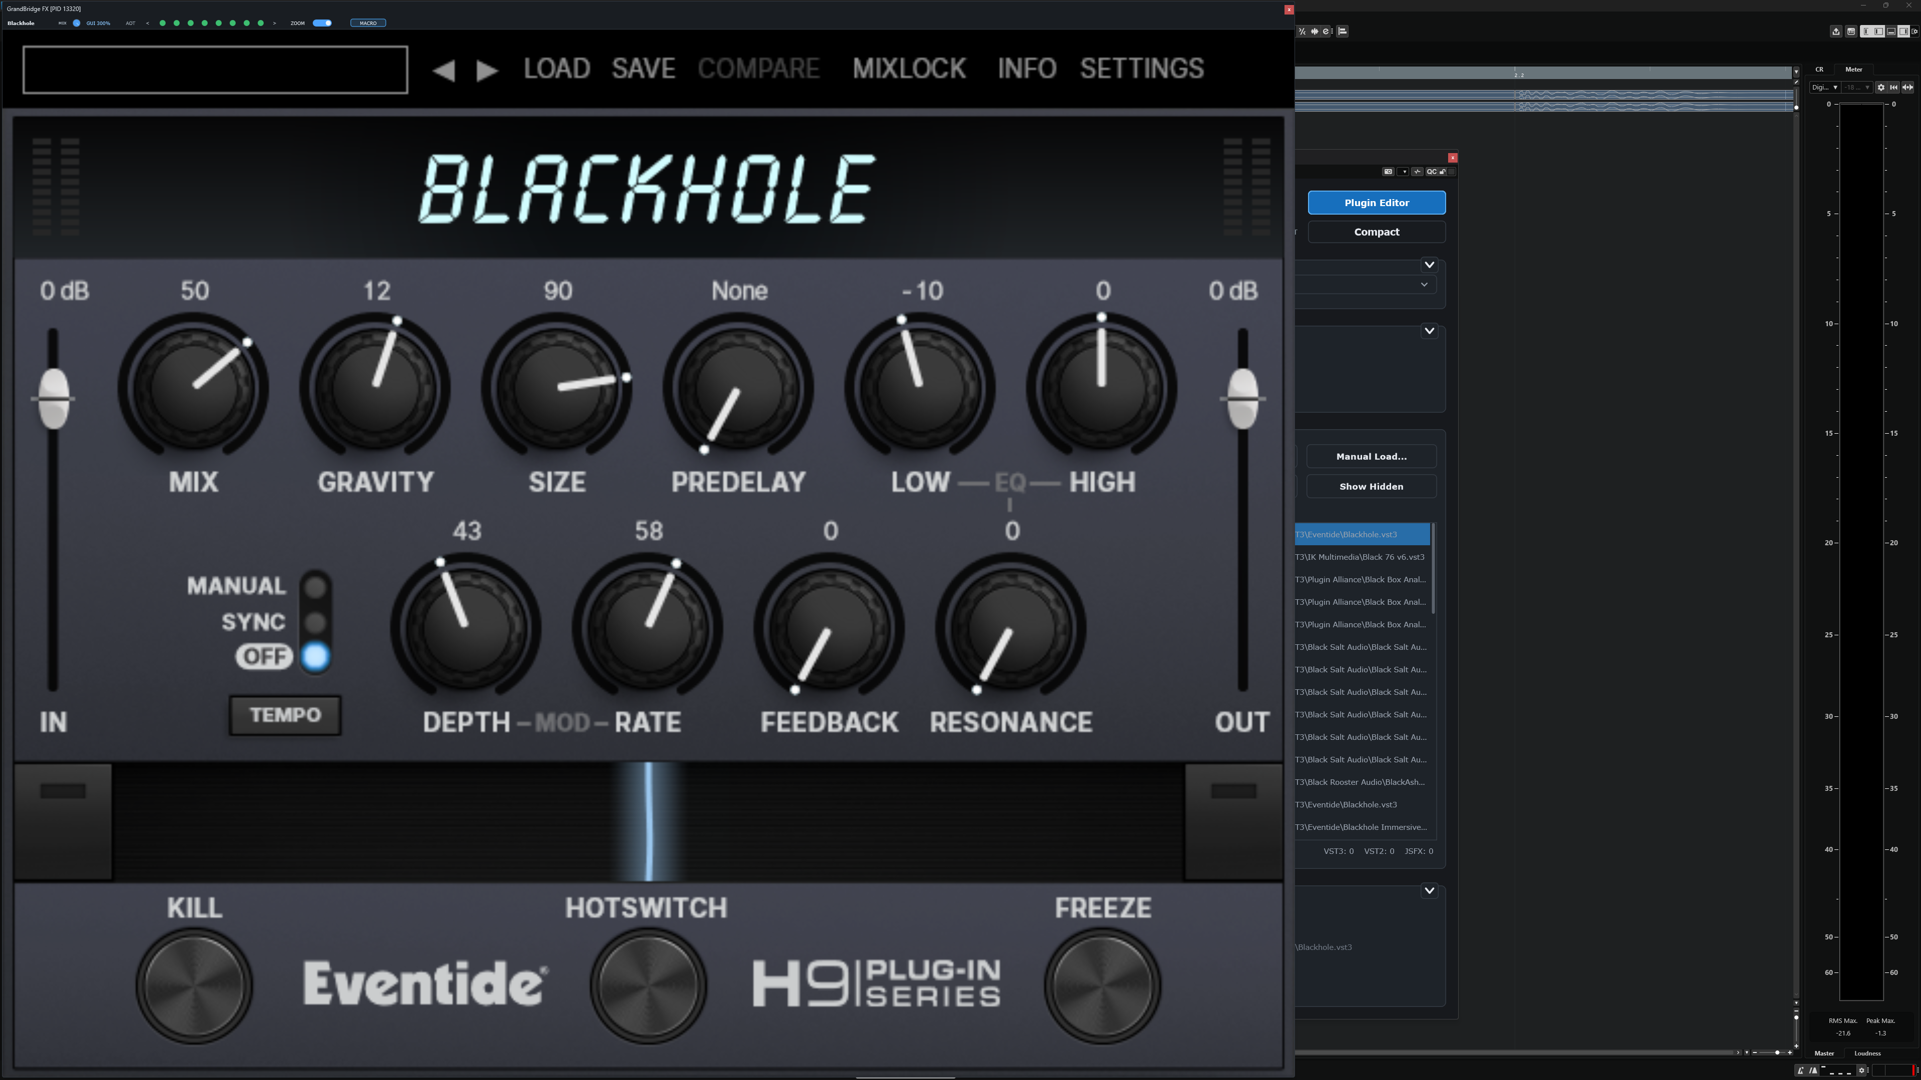Click the OUT level fader handle
Image resolution: width=1921 pixels, height=1080 pixels.
point(1242,399)
